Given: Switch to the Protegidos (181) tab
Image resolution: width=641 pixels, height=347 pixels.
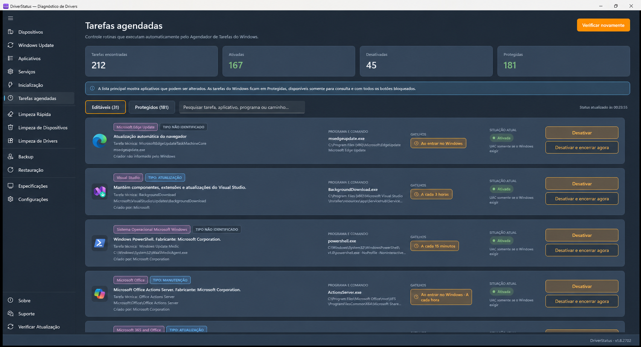Looking at the screenshot, I should coord(152,107).
